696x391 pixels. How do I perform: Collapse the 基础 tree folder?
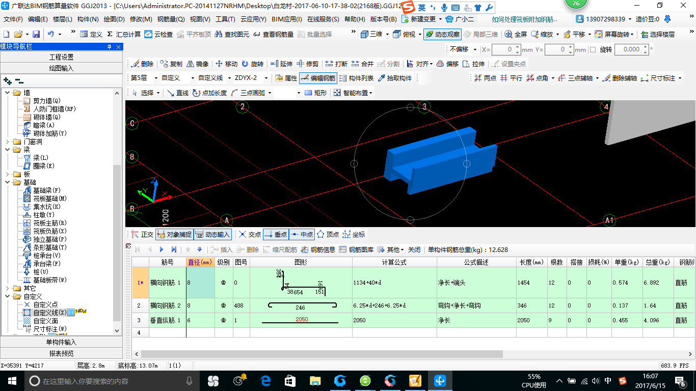[8, 182]
